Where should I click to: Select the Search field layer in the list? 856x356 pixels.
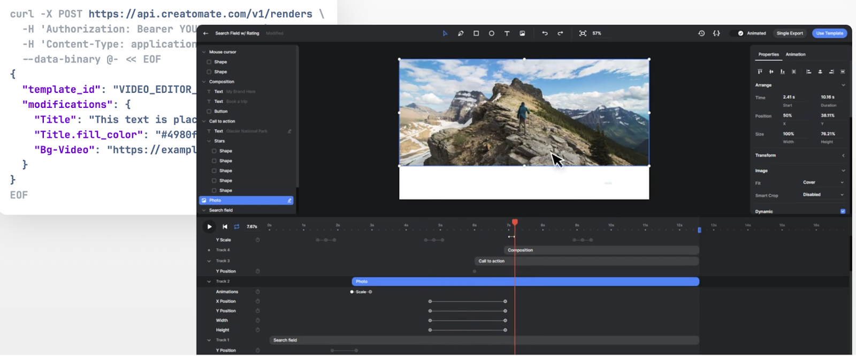click(221, 210)
